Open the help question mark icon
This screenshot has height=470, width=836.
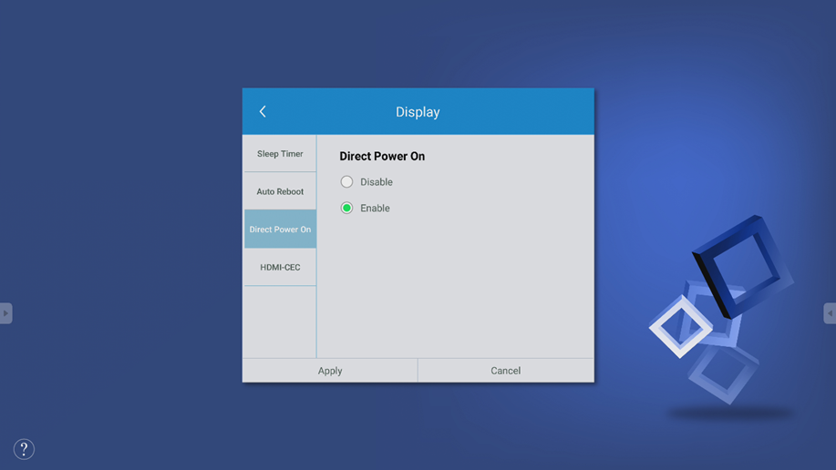pyautogui.click(x=24, y=449)
